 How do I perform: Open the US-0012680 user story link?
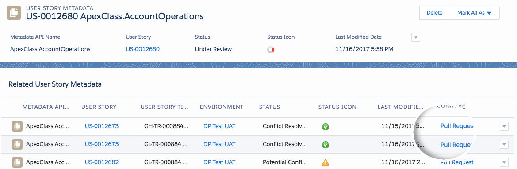pos(143,49)
